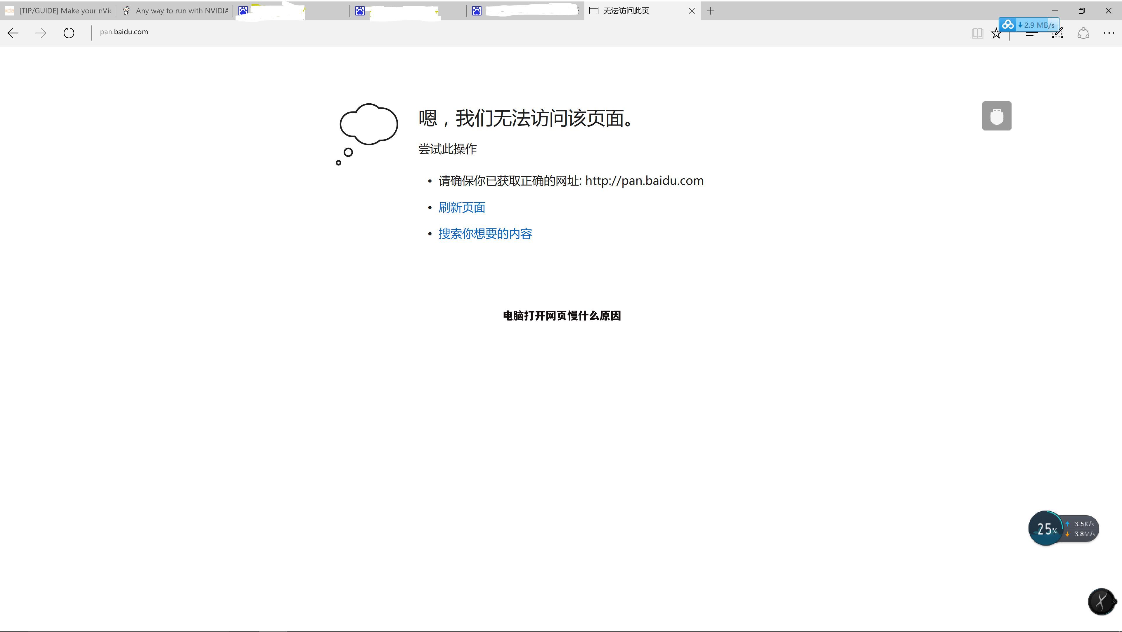Switch to the second Baidu paw tab
Image resolution: width=1122 pixels, height=632 pixels.
point(408,11)
